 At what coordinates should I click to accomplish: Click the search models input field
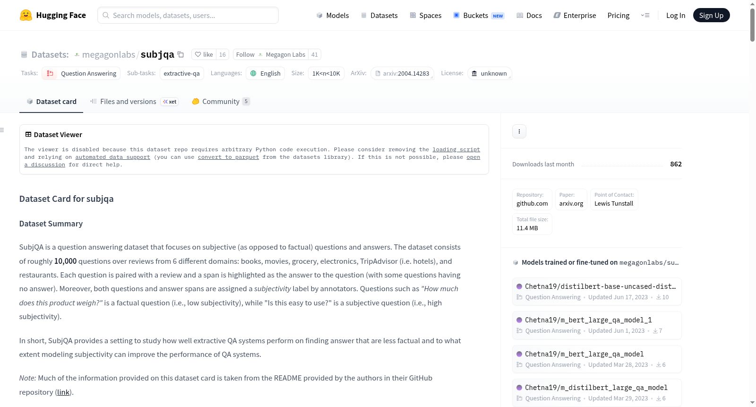[x=188, y=15]
